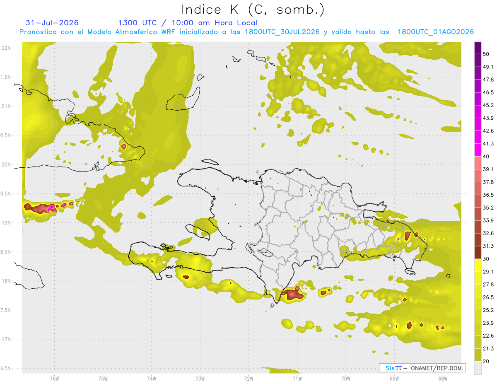Image resolution: width=497 pixels, height=384 pixels.
Task: Click the latitude label "18N"
Action: click(6, 281)
